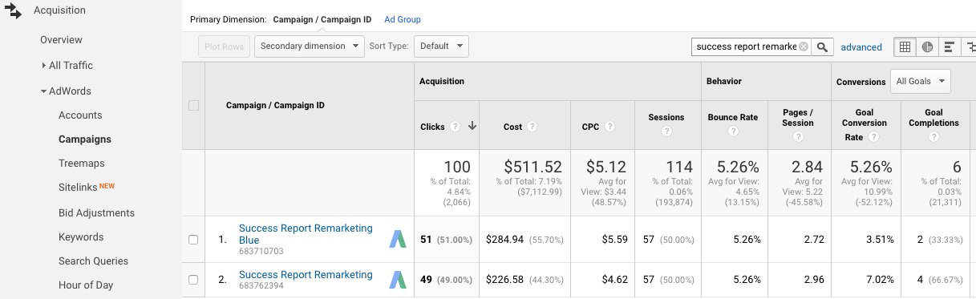
Task: Open help tooltip for Pages / Session column
Action: pyautogui.click(x=798, y=137)
